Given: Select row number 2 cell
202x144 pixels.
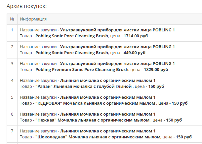Looking at the screenshot, I should click(12, 47).
